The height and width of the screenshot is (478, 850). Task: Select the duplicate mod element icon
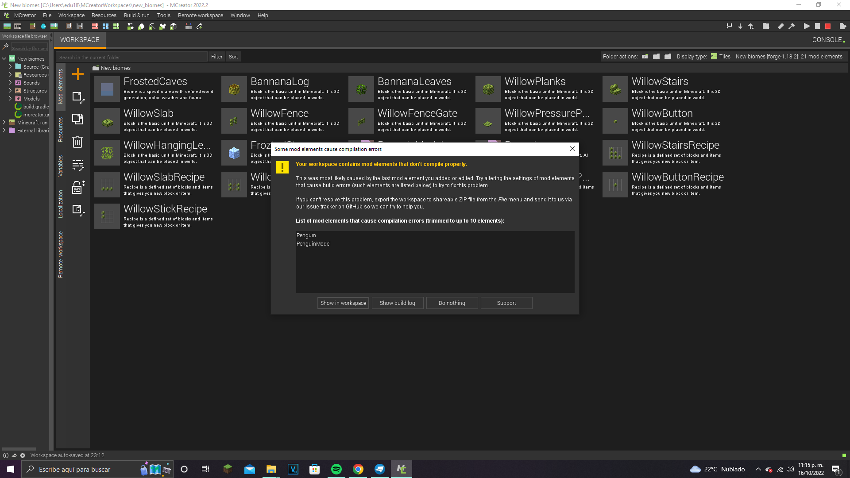pos(77,119)
